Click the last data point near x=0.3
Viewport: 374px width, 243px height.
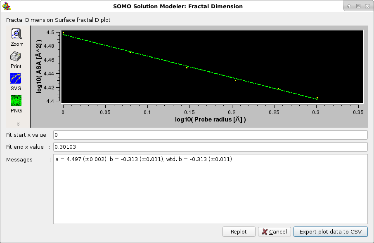pyautogui.click(x=317, y=98)
